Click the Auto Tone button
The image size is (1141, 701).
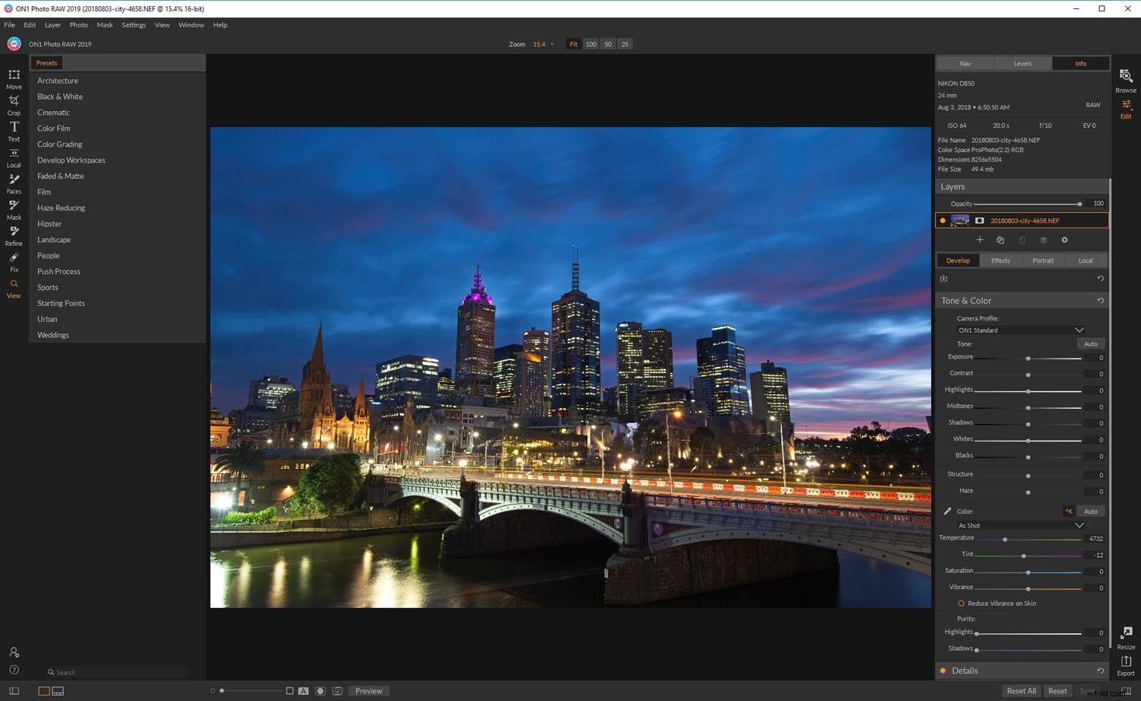[x=1090, y=343]
